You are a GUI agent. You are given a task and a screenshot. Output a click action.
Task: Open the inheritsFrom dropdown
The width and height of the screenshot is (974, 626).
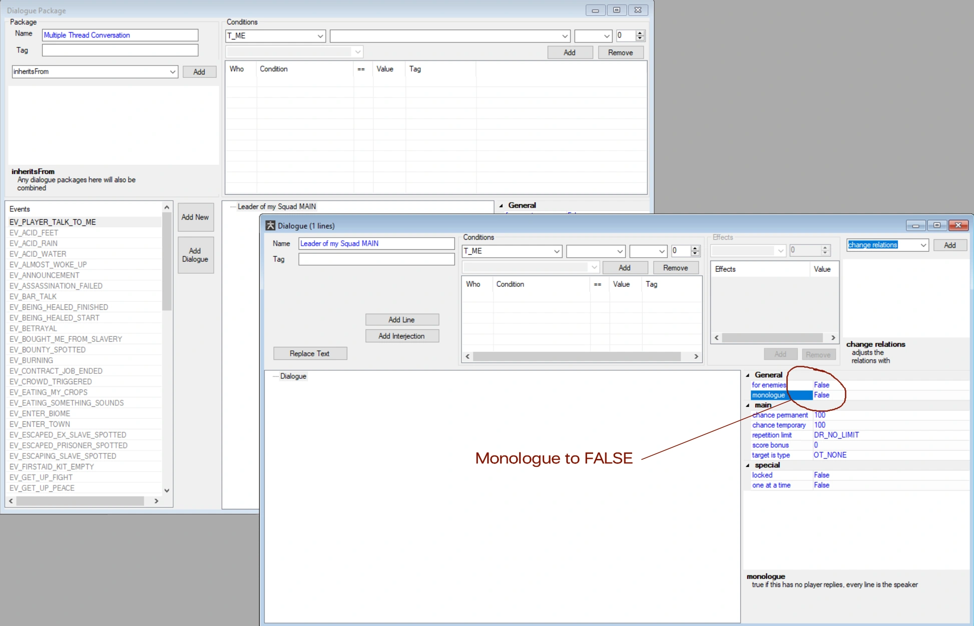click(x=172, y=72)
